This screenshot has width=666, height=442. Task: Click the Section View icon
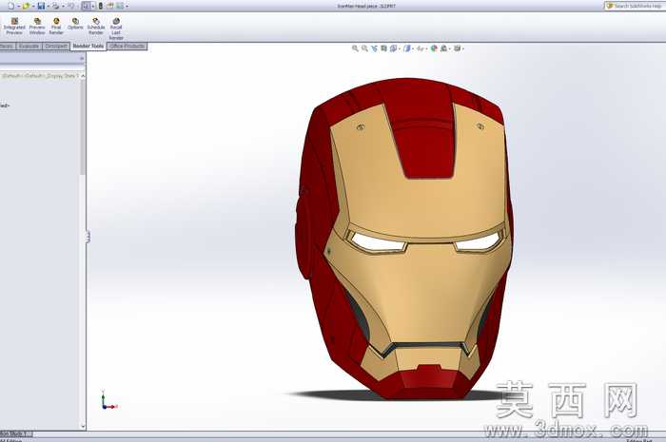(x=383, y=48)
